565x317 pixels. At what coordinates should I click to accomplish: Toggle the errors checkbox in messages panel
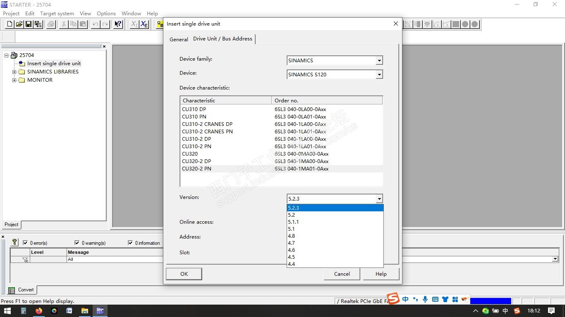click(25, 243)
